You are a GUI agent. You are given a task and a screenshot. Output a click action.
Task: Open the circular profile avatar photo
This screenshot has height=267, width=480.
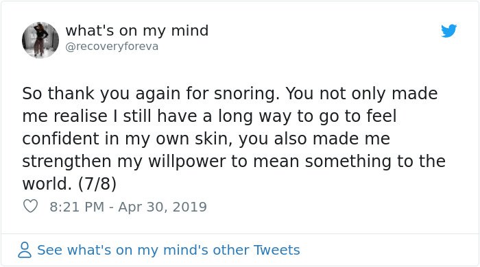click(40, 40)
